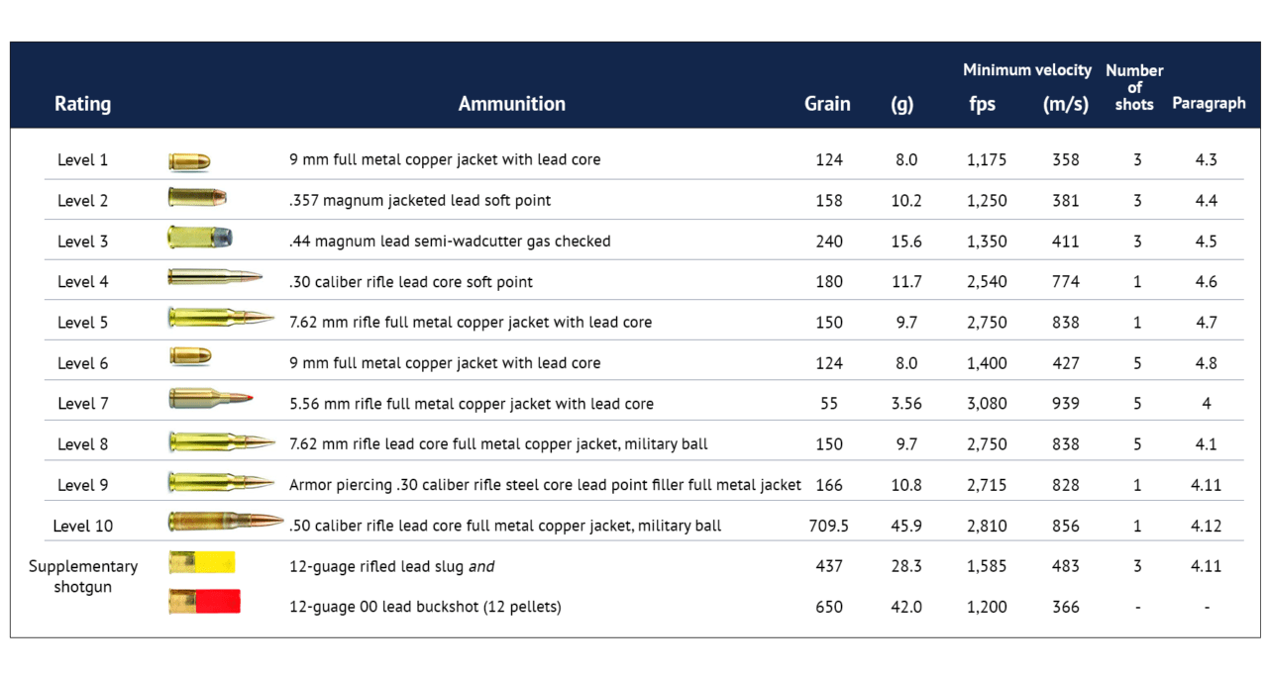Select the Supplementary shotgun rating label
The height and width of the screenshot is (676, 1268).
83,577
